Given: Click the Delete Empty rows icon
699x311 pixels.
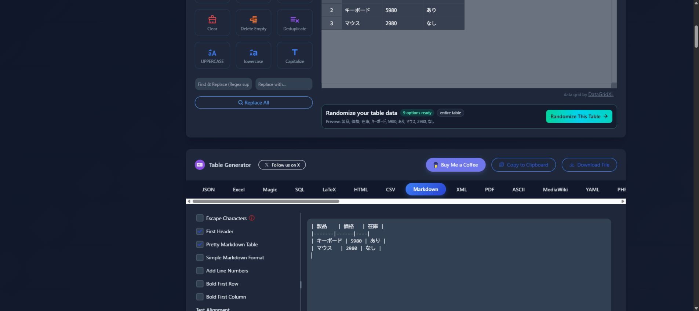Looking at the screenshot, I should (x=253, y=23).
